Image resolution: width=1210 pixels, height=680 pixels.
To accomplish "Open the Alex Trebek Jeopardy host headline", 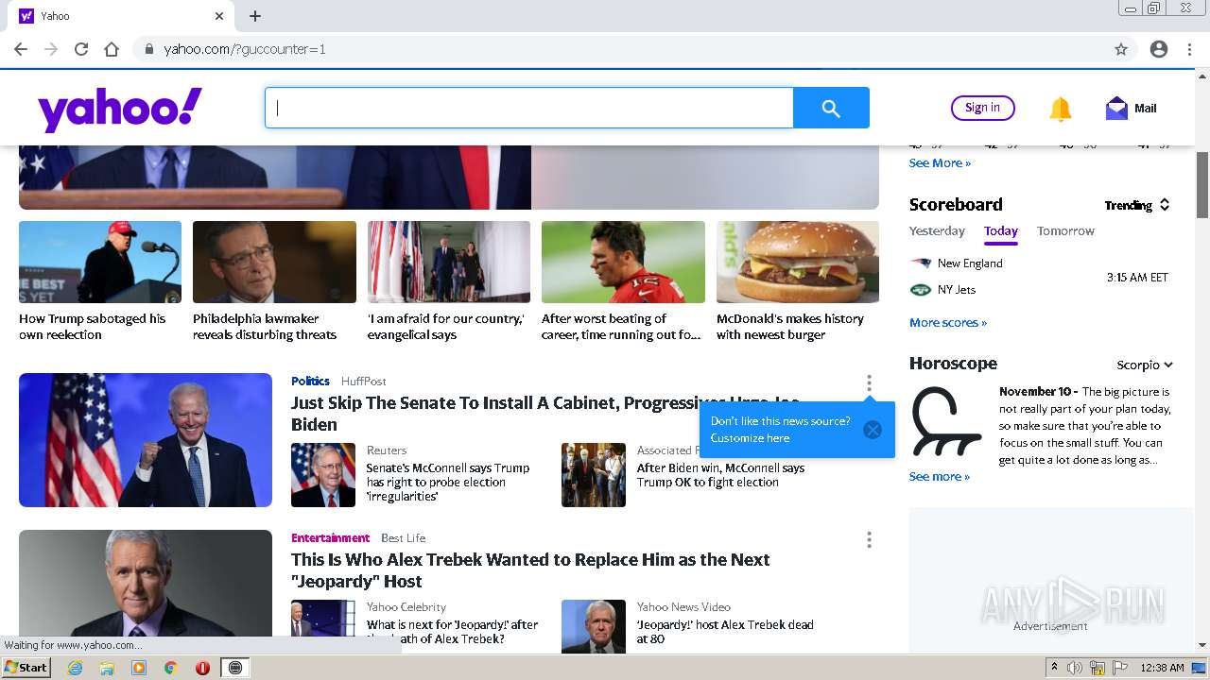I will point(530,570).
